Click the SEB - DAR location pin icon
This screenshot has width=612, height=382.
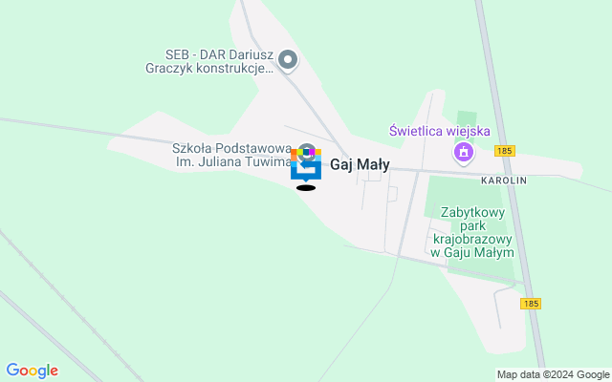pos(288,60)
